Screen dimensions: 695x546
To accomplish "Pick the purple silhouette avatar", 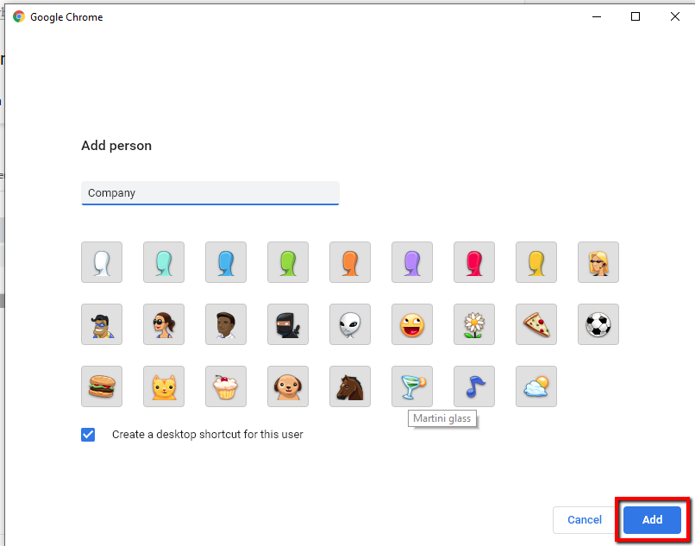I will (412, 262).
